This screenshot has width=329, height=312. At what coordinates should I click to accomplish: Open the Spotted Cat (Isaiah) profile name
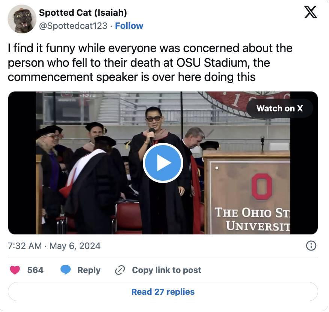pyautogui.click(x=83, y=13)
